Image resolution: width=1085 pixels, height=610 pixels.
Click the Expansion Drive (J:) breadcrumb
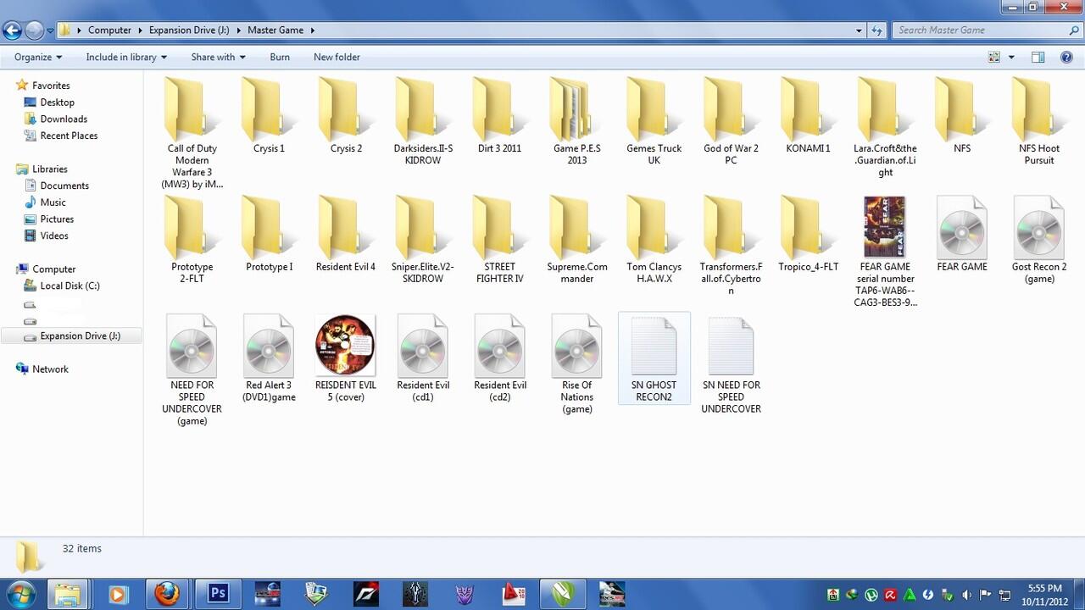(x=189, y=30)
